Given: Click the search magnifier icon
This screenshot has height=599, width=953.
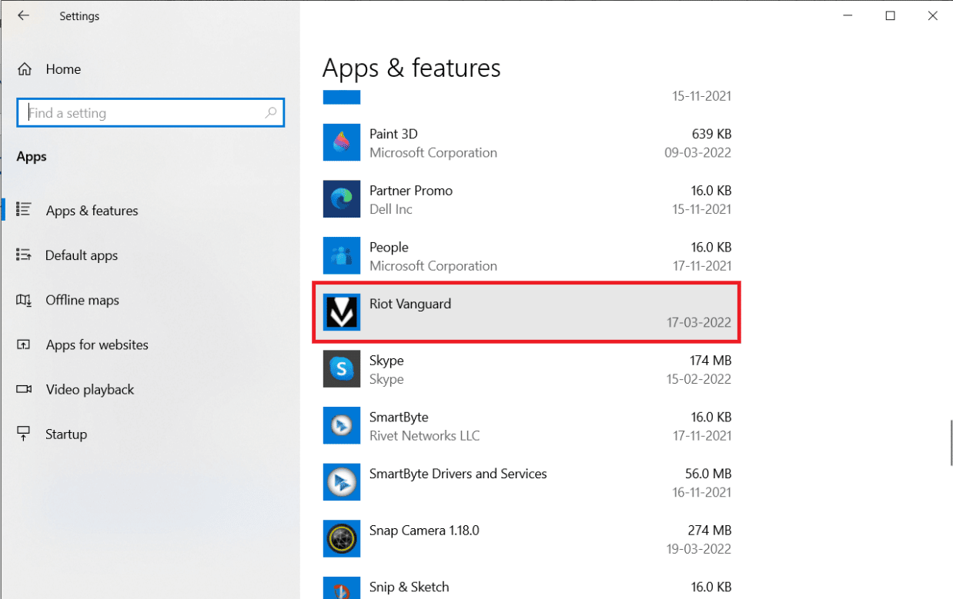Looking at the screenshot, I should click(271, 113).
